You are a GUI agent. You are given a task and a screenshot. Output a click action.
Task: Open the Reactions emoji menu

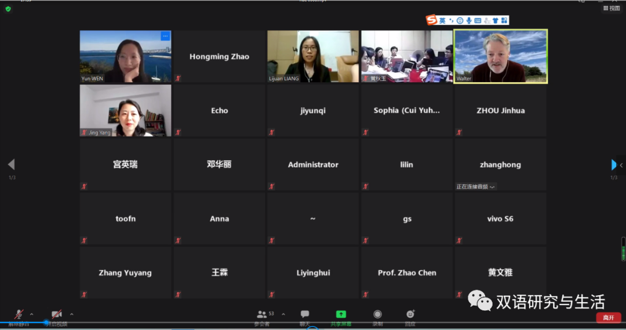click(x=410, y=314)
